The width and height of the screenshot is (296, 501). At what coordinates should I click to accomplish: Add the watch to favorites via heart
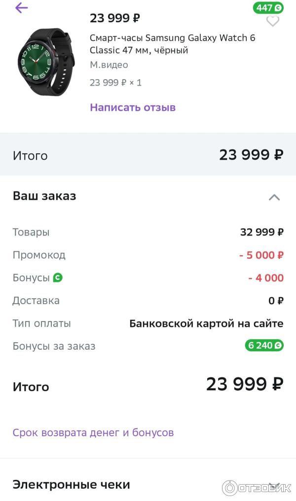pyautogui.click(x=272, y=21)
